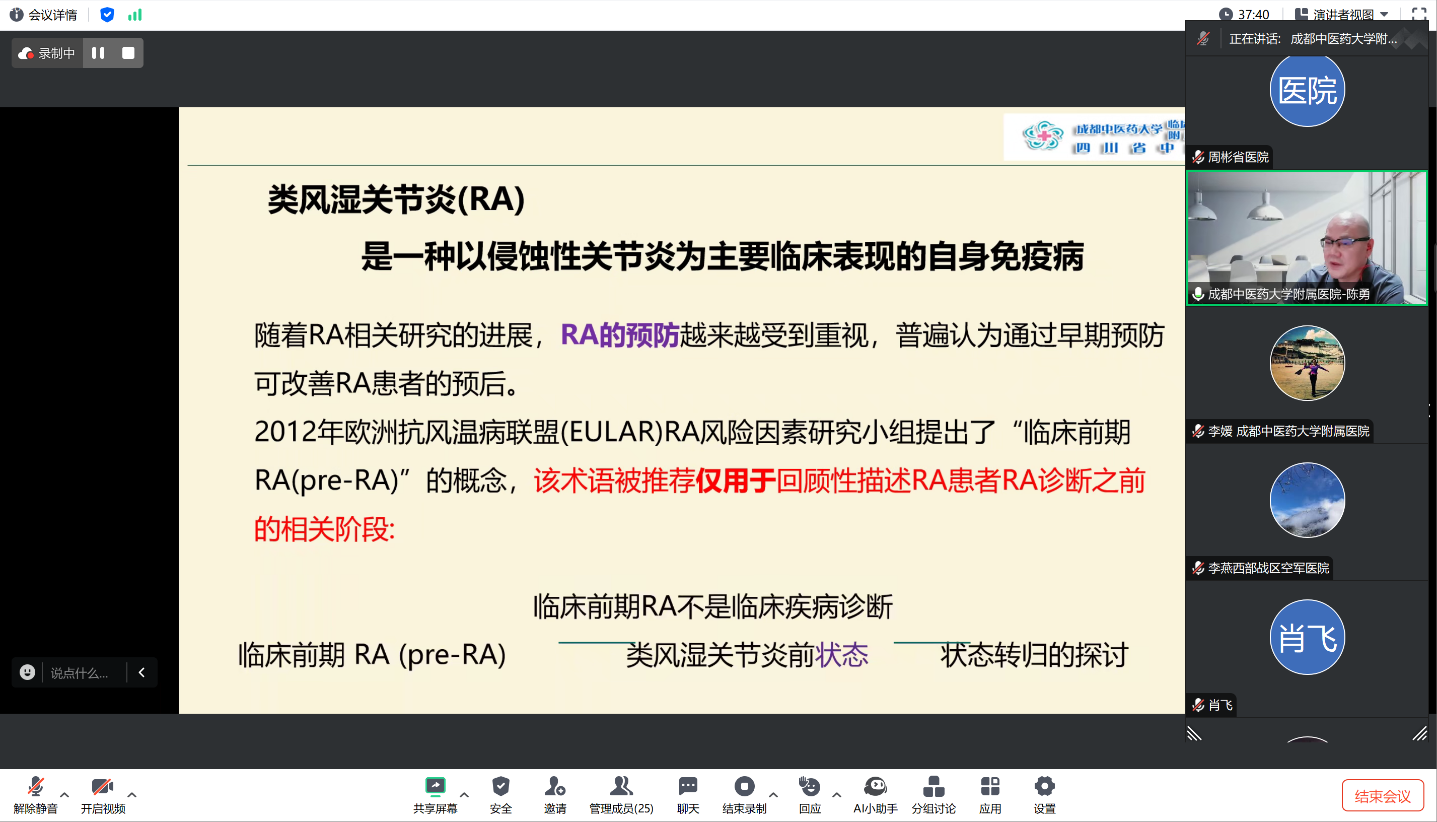Enter full screen mode icon
This screenshot has height=822, width=1437.
1419,14
